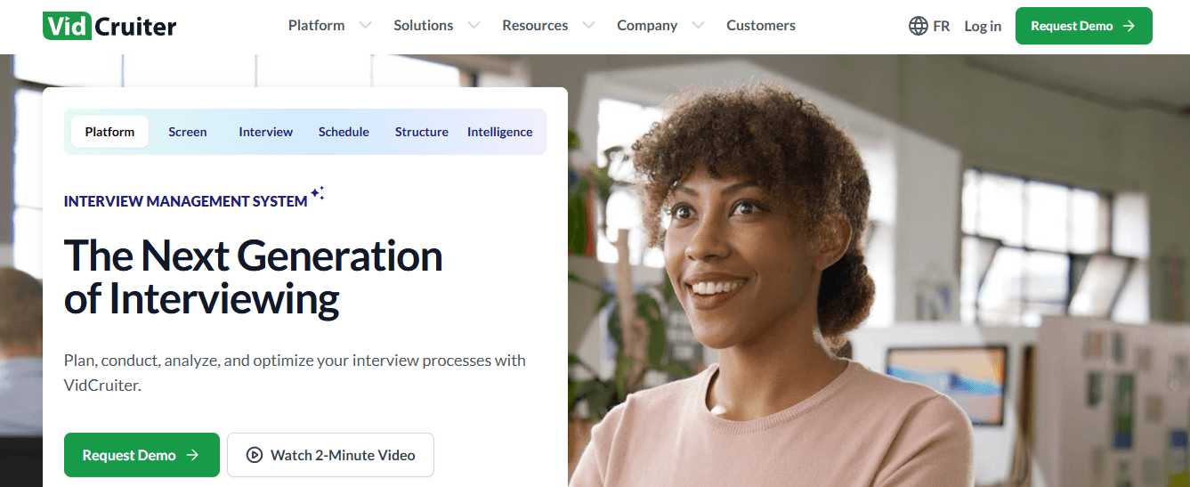1190x487 pixels.
Task: Open the Platform navigation menu
Action: (x=316, y=25)
